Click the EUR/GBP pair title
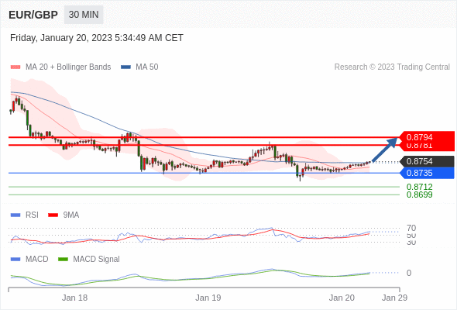 [33, 15]
